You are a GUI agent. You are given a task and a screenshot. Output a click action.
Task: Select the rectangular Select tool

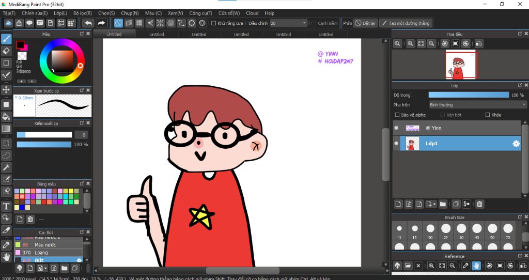6,144
